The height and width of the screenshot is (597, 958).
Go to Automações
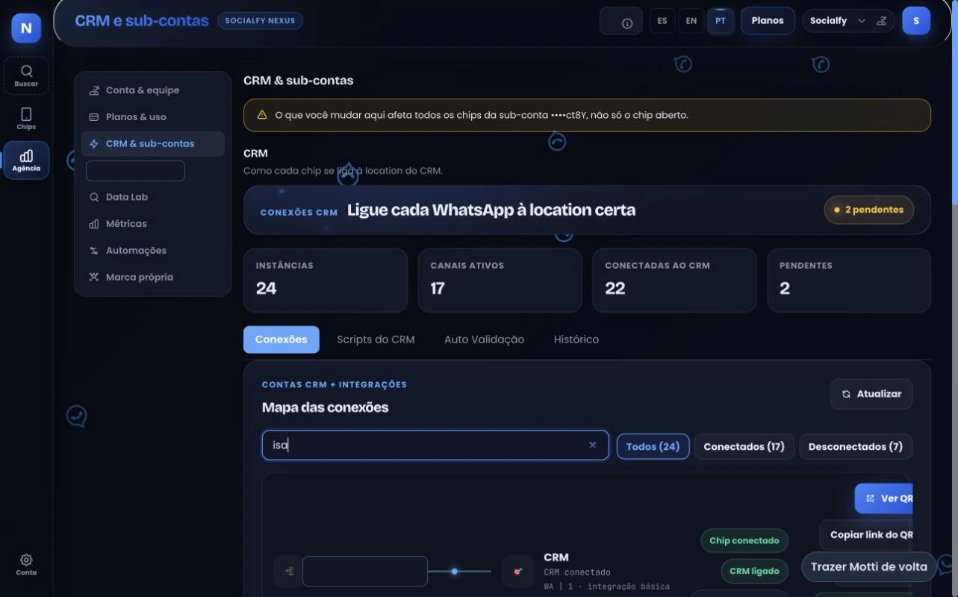tap(153, 251)
